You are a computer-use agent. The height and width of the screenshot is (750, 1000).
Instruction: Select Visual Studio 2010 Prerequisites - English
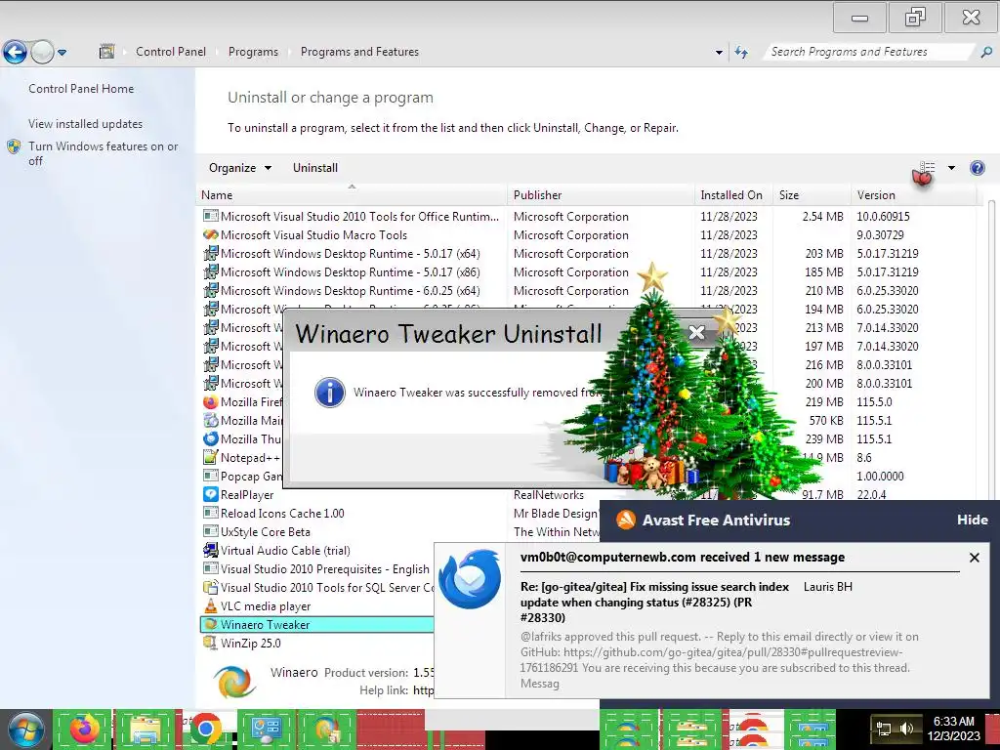(325, 569)
